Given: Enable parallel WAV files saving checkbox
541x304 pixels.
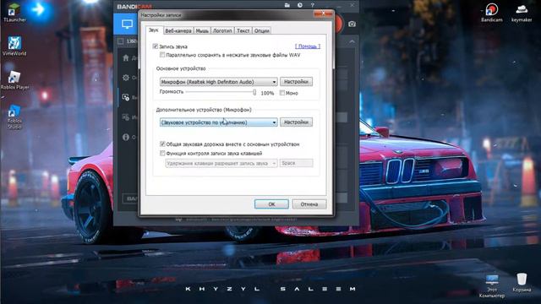Looking at the screenshot, I should [x=162, y=55].
